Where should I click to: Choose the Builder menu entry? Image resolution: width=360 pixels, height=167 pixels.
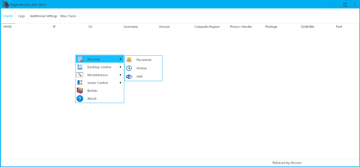tap(92, 91)
